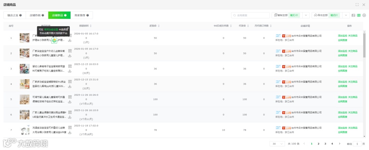Click 添加监控 link in row 1
Image resolution: width=369 pixels, height=150 pixels.
(342, 36)
